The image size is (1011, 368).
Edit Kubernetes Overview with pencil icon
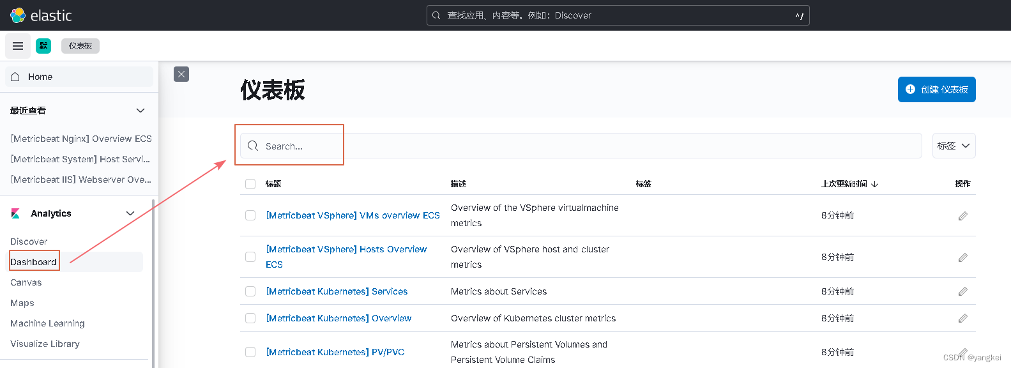tap(962, 318)
